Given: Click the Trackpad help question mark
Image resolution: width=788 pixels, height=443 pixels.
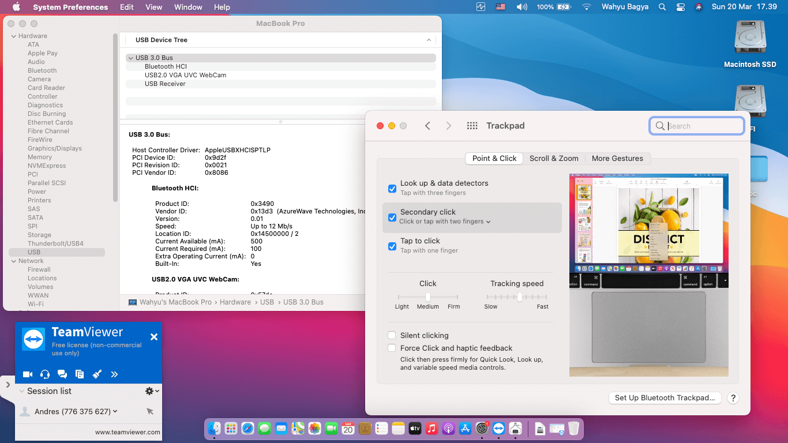Looking at the screenshot, I should (x=733, y=398).
